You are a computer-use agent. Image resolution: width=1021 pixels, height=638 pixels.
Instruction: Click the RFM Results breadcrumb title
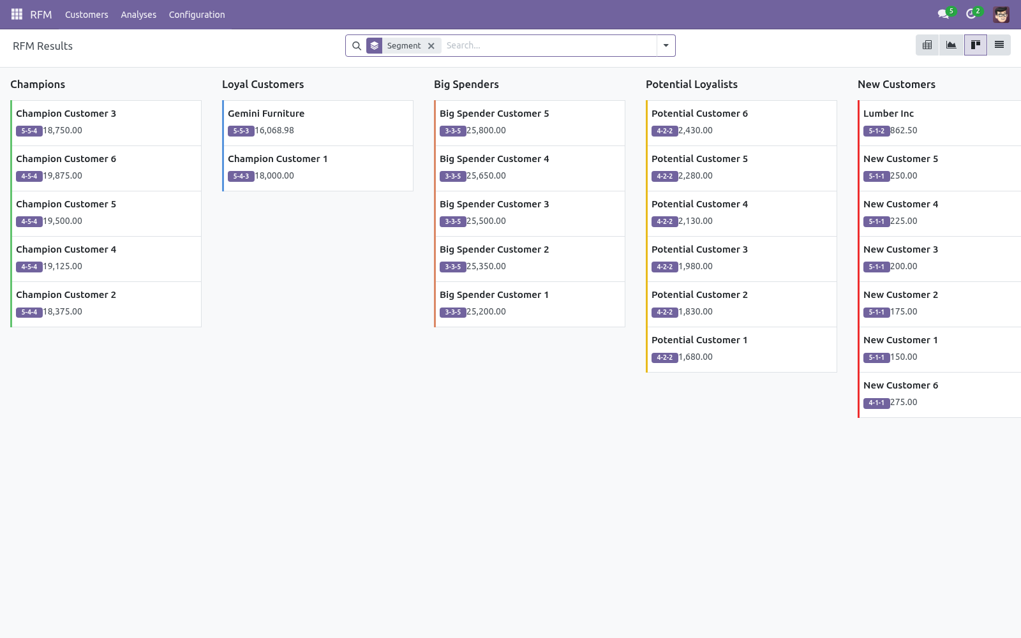pyautogui.click(x=43, y=46)
